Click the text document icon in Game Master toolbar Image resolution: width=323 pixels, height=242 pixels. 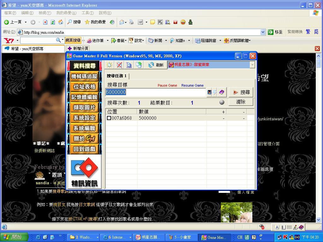tap(129, 65)
